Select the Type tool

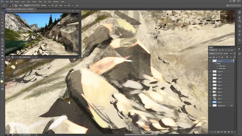coord(2,63)
